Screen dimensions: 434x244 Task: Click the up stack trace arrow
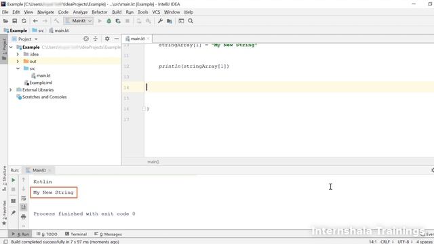coord(24,180)
